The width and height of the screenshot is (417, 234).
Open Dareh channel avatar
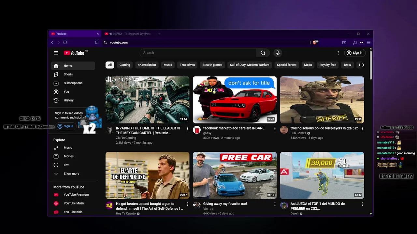(284, 205)
